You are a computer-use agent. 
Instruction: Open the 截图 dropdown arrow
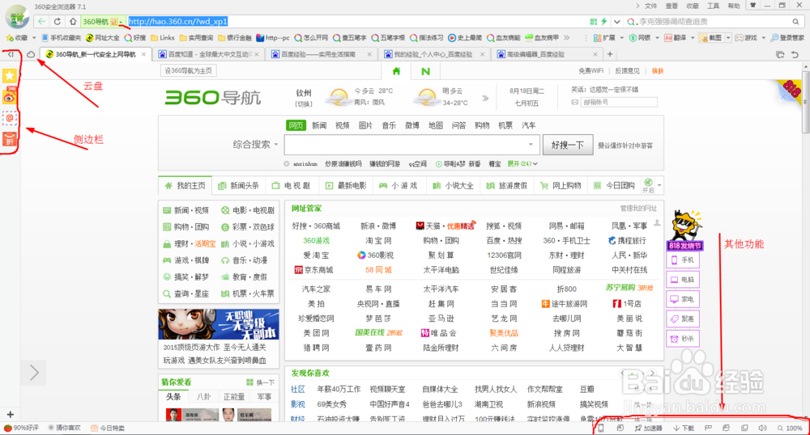[728, 38]
